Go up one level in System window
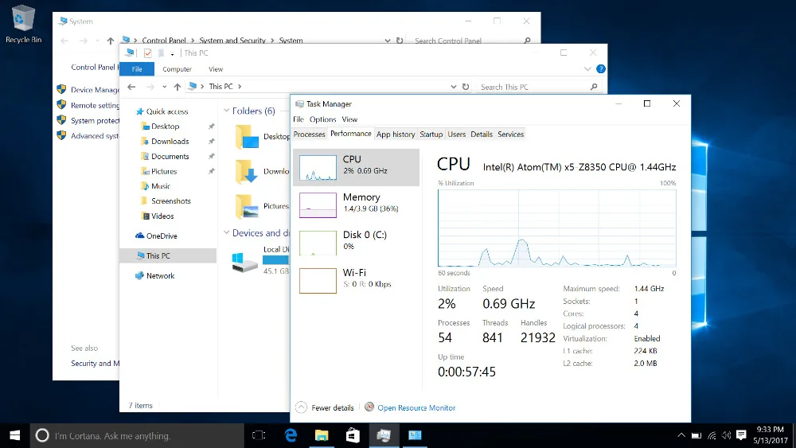The height and width of the screenshot is (448, 796). (x=110, y=41)
